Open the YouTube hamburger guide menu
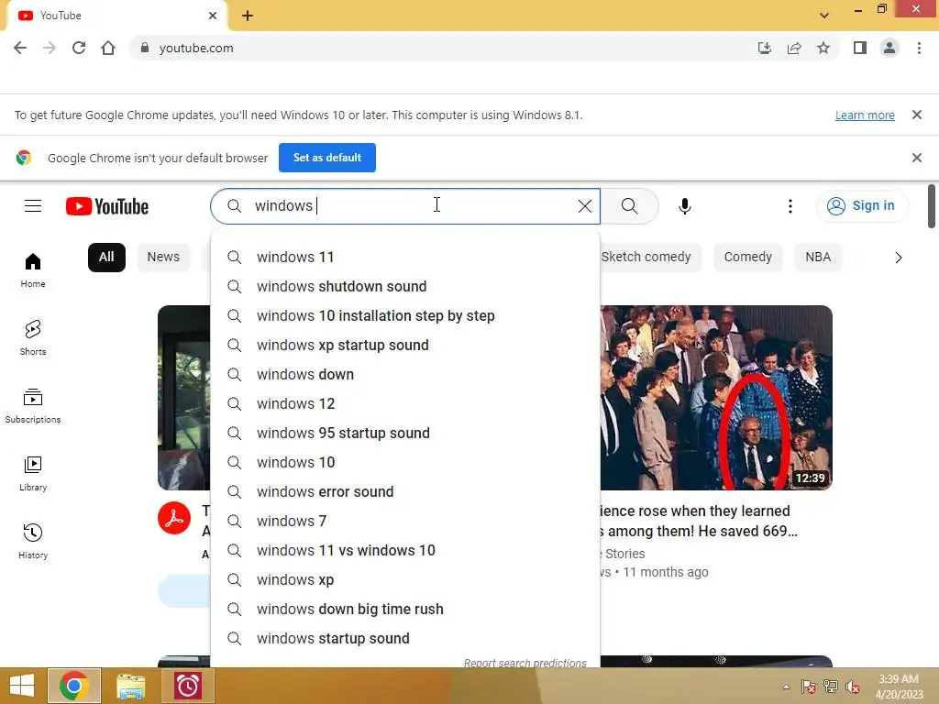Screen dimensions: 939x704 coord(33,206)
